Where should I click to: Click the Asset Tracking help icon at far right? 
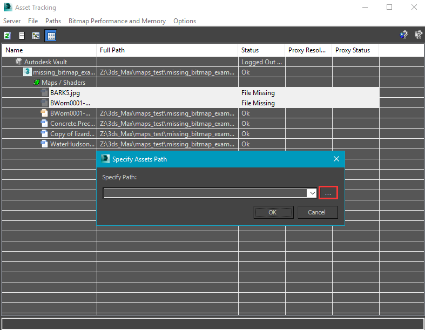(419, 35)
